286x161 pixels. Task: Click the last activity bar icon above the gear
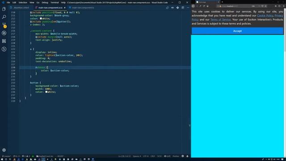pyautogui.click(x=4, y=49)
